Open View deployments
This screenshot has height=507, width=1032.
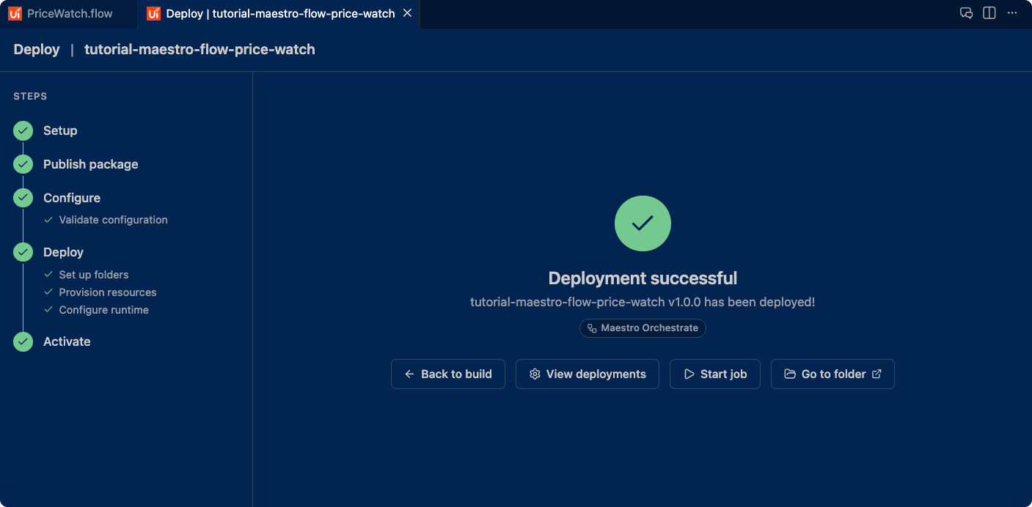588,374
